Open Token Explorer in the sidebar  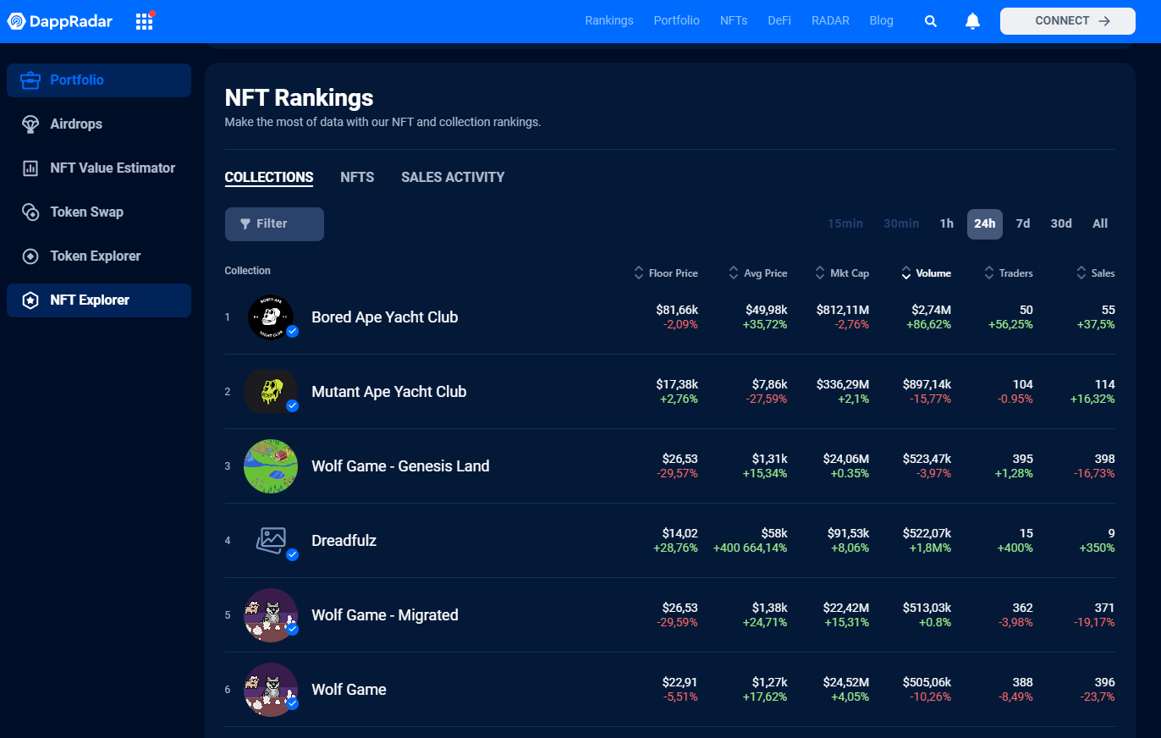point(99,256)
